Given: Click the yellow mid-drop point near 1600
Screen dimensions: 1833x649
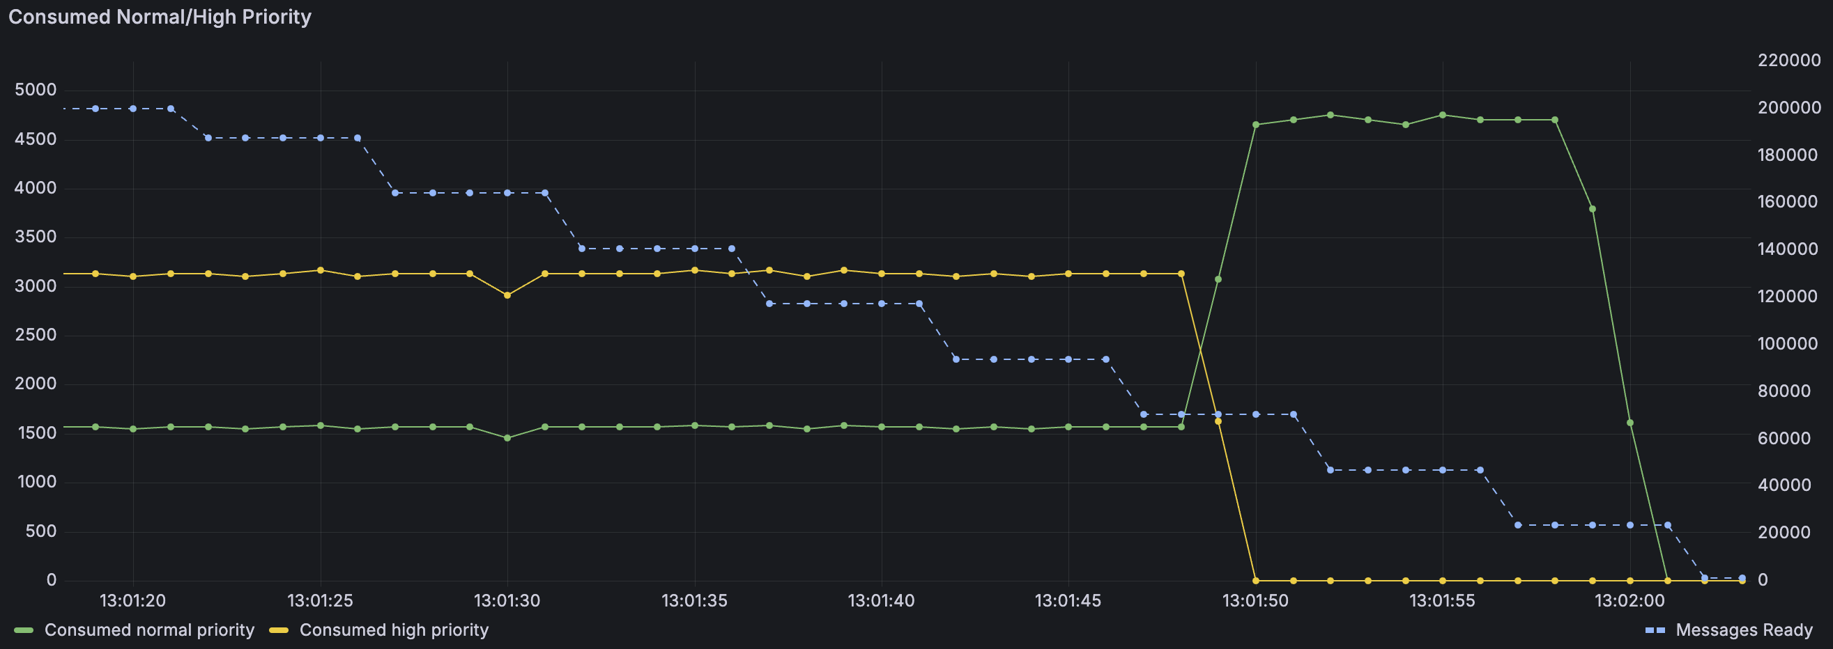Looking at the screenshot, I should pyautogui.click(x=1218, y=421).
